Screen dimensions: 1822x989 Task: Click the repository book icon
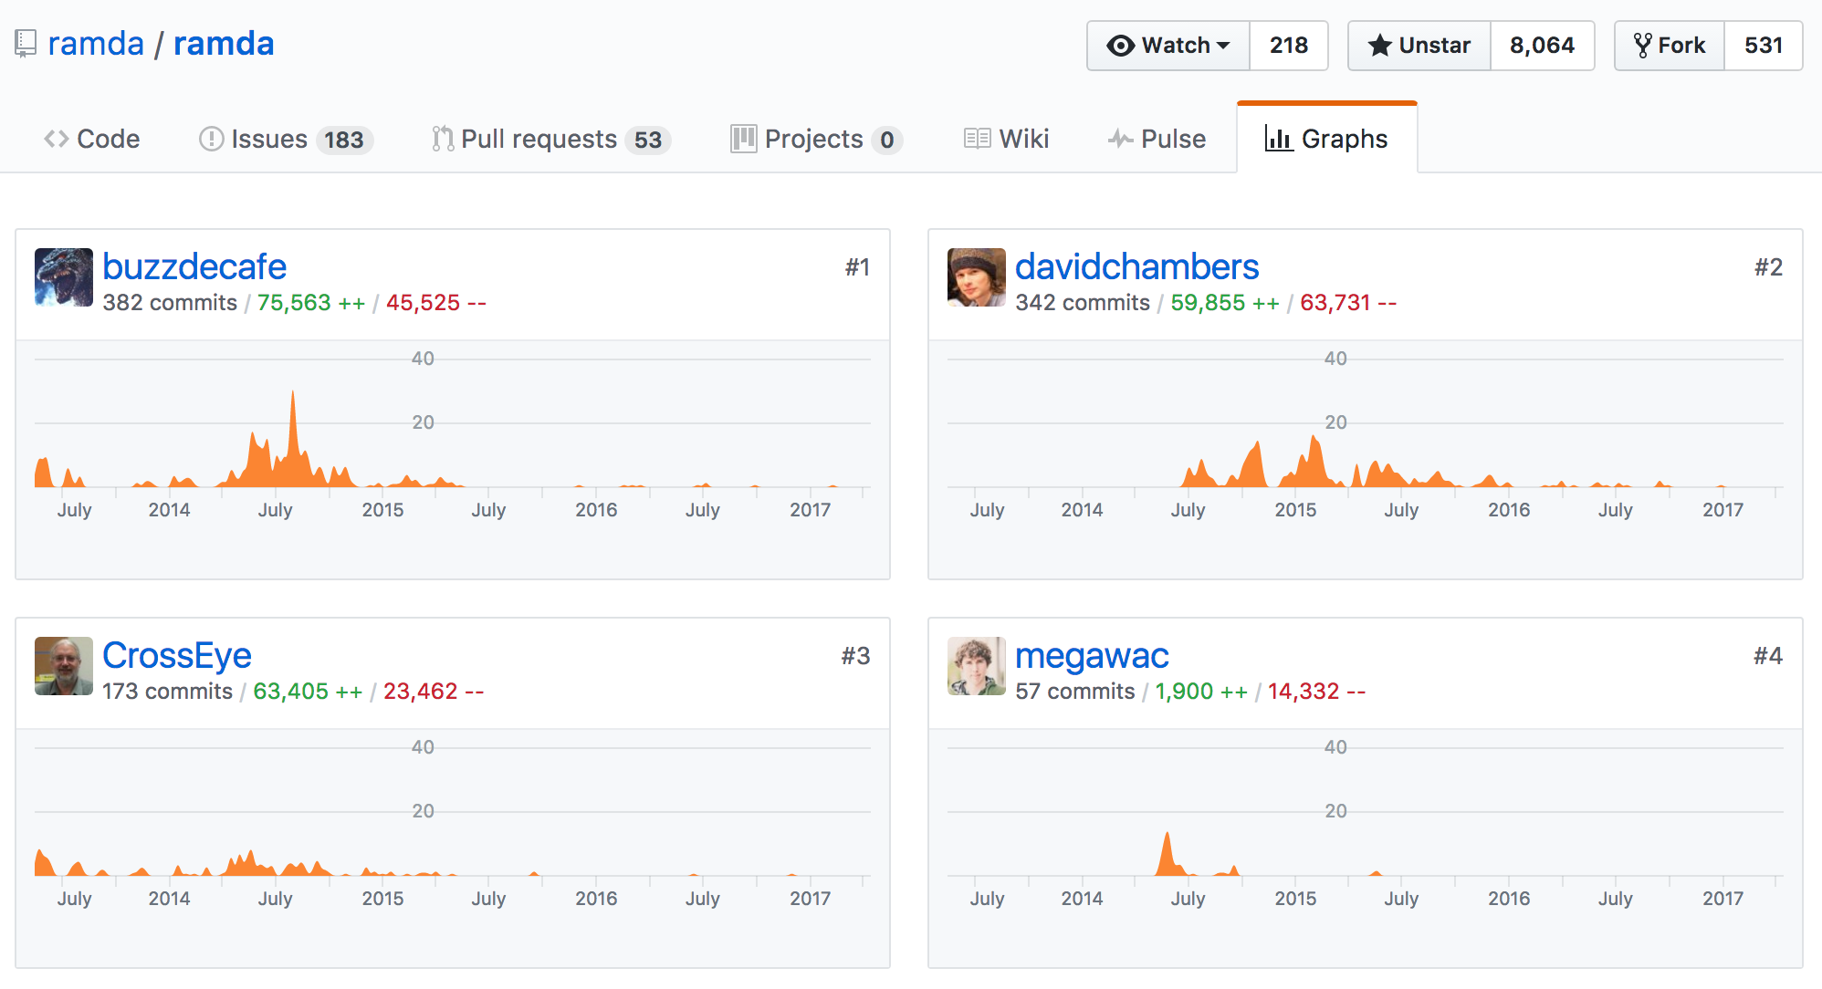(26, 44)
